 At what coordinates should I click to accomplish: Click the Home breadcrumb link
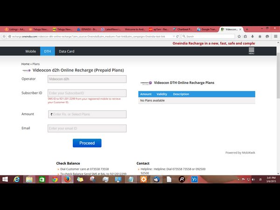point(25,63)
